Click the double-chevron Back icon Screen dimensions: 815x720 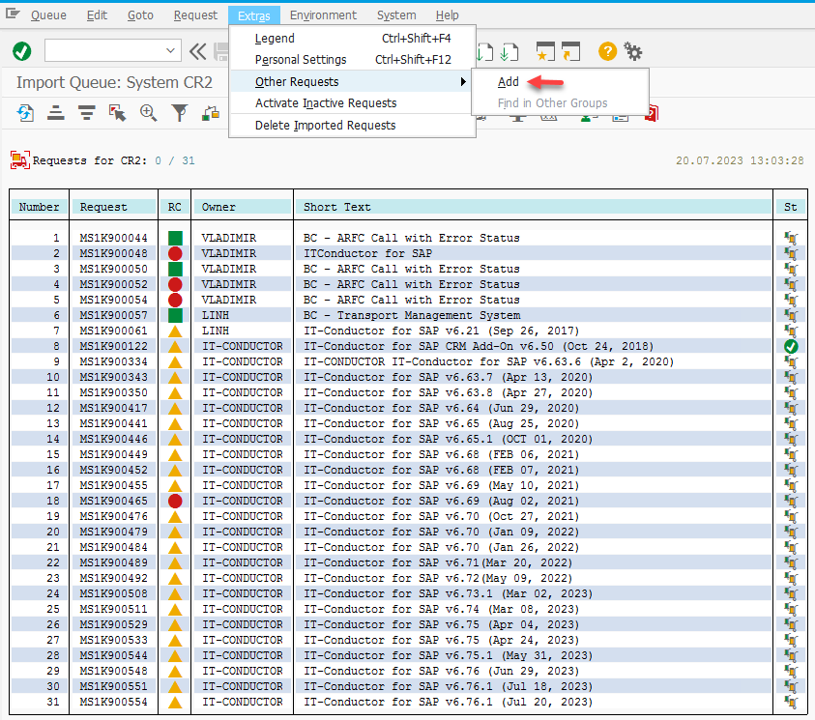(197, 51)
